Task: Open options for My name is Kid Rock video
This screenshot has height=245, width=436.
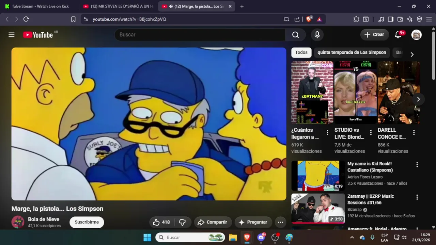Action: coord(417,165)
